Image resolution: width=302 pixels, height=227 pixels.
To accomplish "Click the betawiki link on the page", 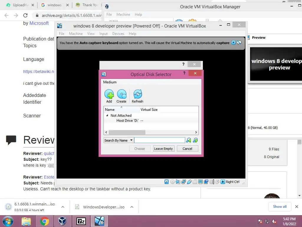I will [39, 72].
